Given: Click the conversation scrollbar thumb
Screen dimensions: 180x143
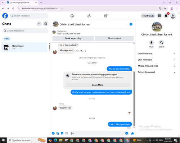Looking at the screenshot, I should 134,99.
